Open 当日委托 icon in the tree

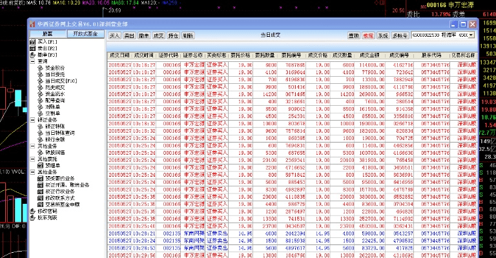[x=40, y=74]
